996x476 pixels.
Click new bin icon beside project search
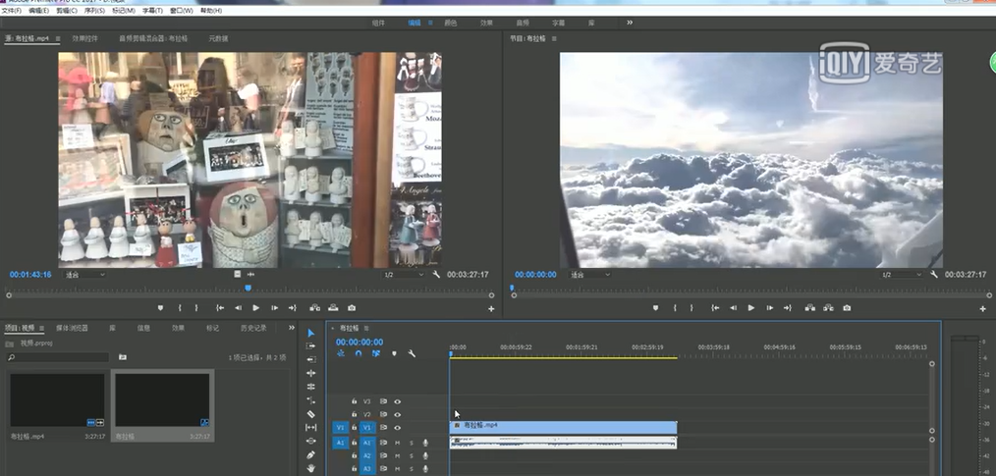(x=123, y=357)
